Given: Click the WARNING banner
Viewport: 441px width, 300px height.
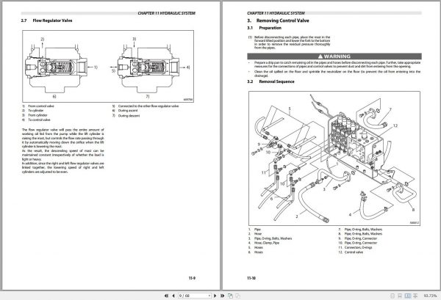Looking at the screenshot, I should click(334, 56).
